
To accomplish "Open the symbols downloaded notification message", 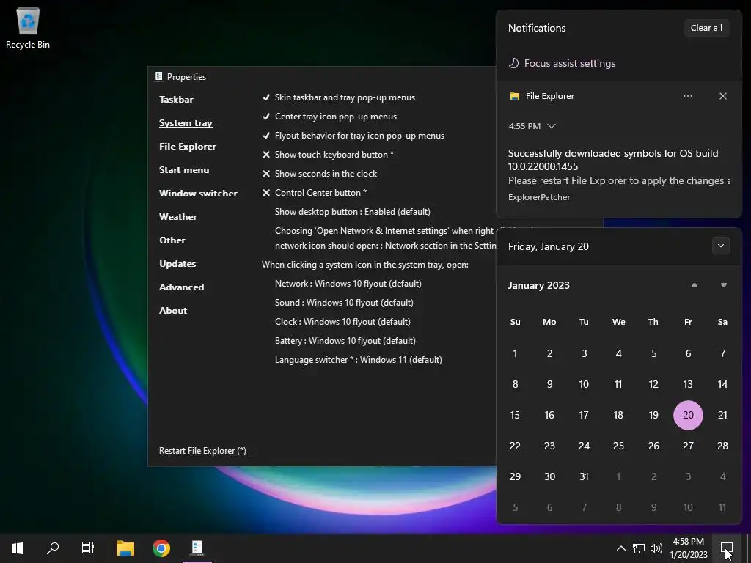I will pos(618,166).
